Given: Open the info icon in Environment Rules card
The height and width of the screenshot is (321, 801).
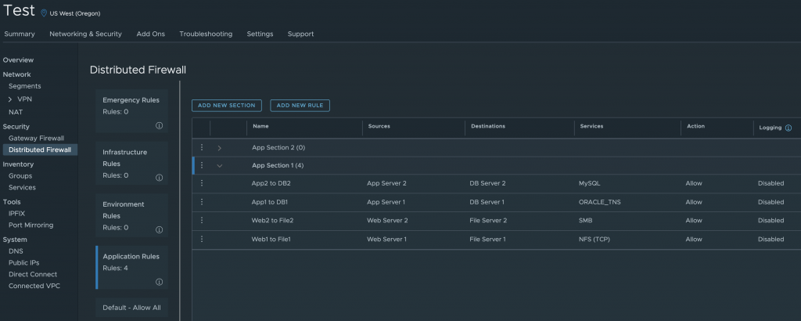Looking at the screenshot, I should coord(159,230).
